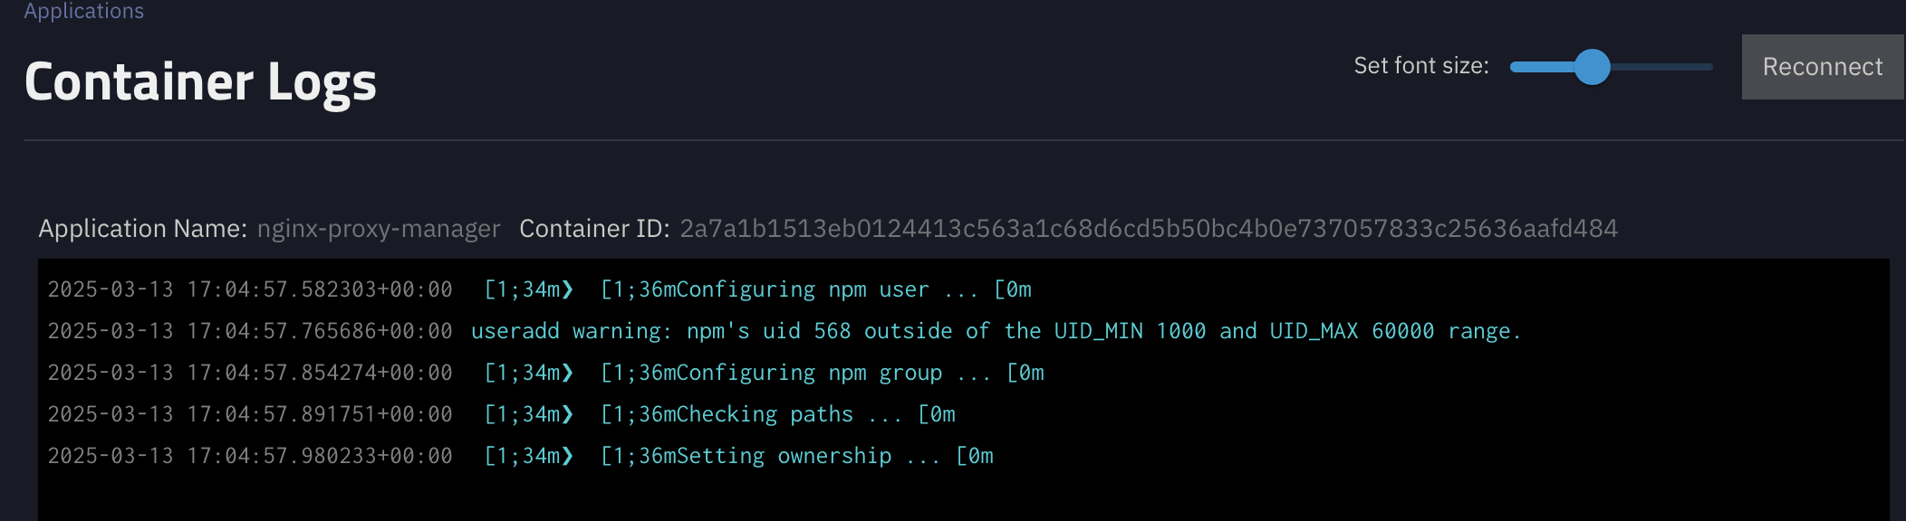This screenshot has width=1906, height=521.
Task: Click the container ID hash value
Action: click(x=1148, y=229)
